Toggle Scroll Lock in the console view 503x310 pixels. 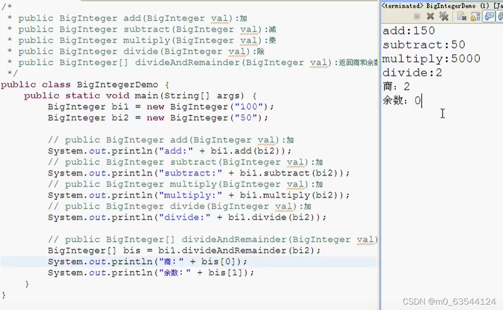pyautogui.click(x=474, y=16)
